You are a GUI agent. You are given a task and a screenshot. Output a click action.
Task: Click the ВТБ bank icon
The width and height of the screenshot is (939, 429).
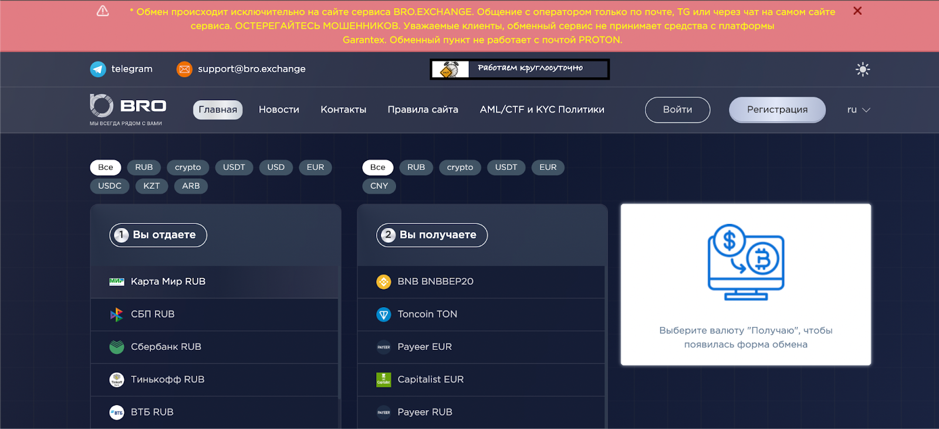pyautogui.click(x=117, y=413)
